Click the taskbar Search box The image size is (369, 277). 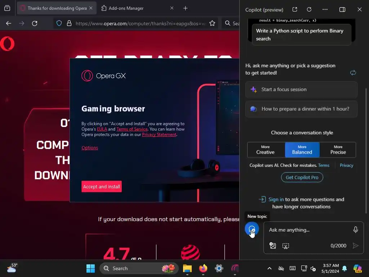tap(139, 268)
